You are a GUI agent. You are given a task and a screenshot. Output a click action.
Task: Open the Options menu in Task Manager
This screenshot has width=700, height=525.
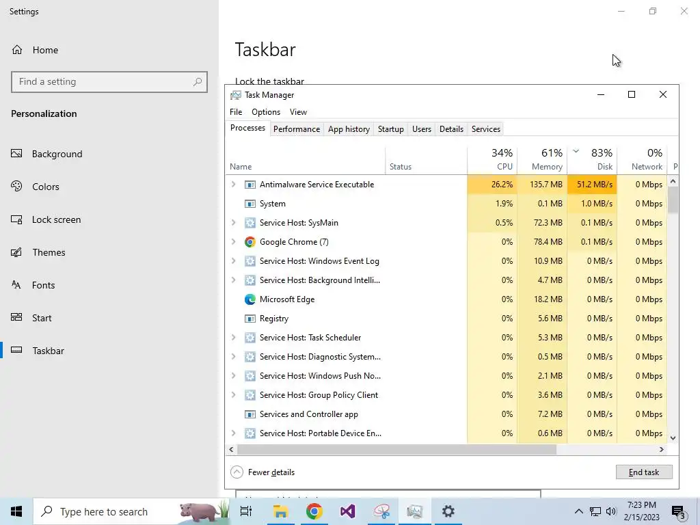click(x=266, y=112)
